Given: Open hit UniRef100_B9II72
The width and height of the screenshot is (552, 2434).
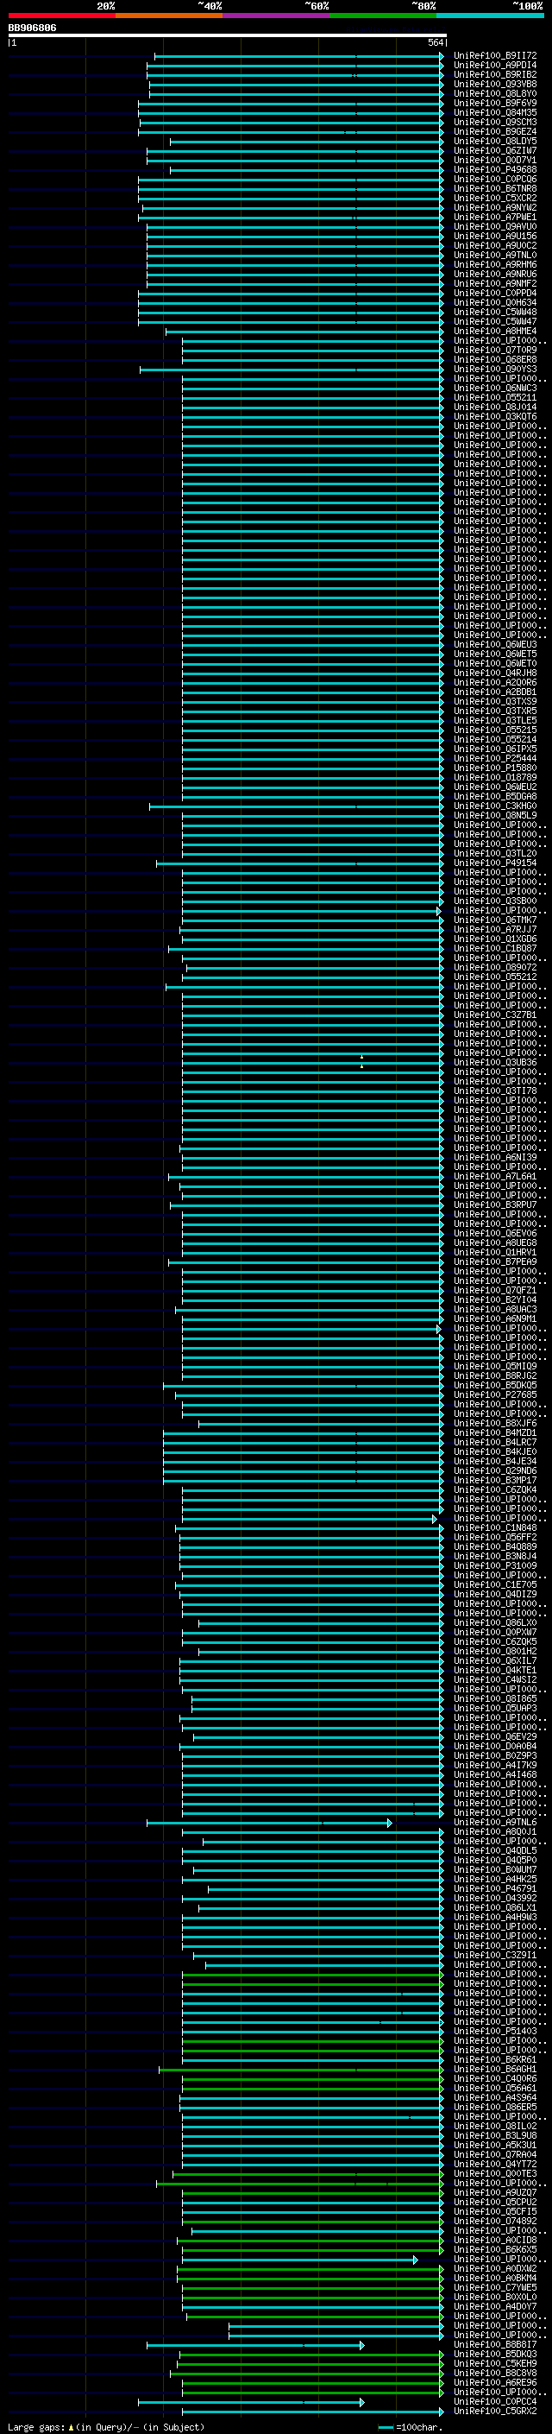Looking at the screenshot, I should pyautogui.click(x=494, y=56).
